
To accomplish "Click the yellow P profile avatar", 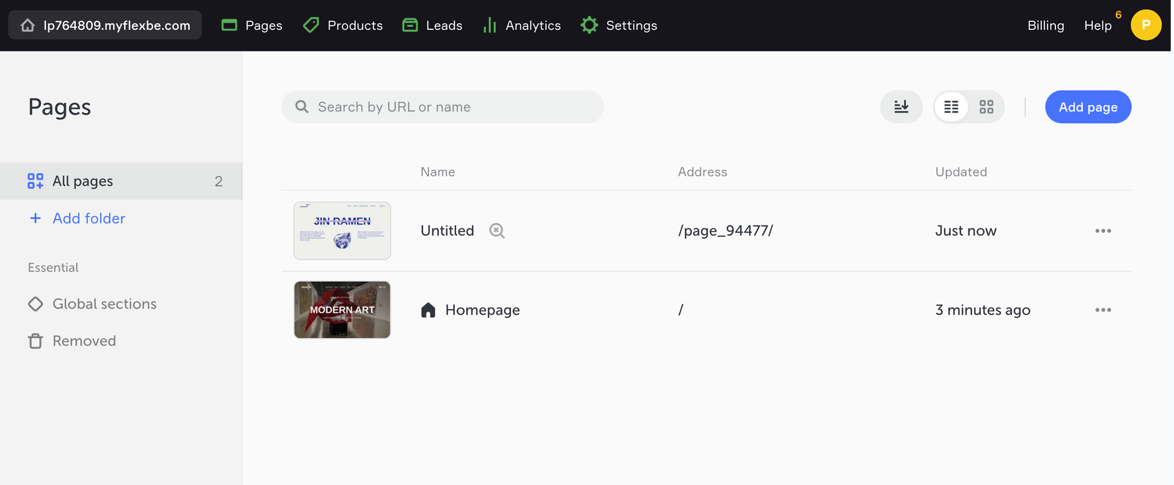I will (x=1145, y=25).
